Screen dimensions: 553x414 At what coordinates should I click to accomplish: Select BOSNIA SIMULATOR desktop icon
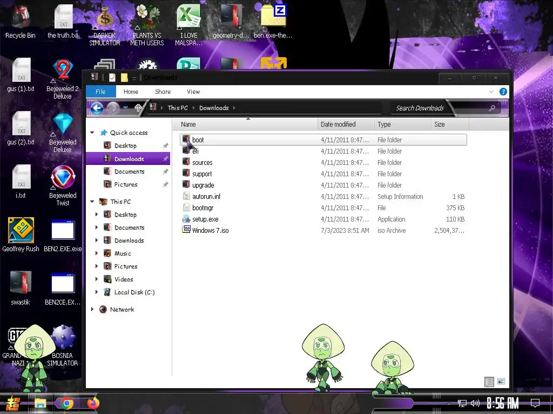[x=63, y=346]
